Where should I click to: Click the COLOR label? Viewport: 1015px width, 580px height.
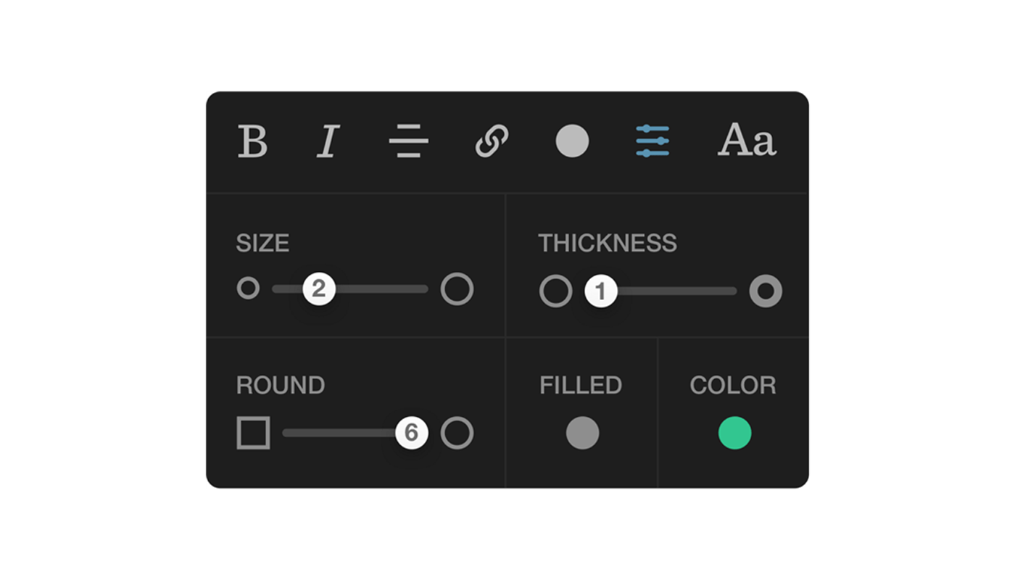pyautogui.click(x=733, y=385)
